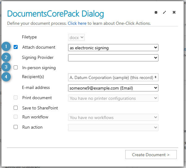The height and width of the screenshot is (168, 186).
Task: Open the Recipient(s) selector
Action: [x=113, y=77]
